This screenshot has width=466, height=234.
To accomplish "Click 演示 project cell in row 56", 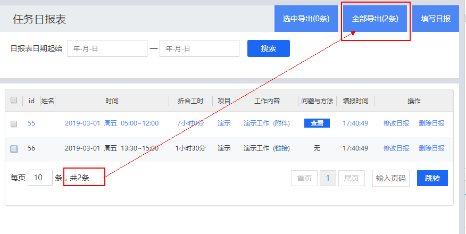I will tap(224, 148).
